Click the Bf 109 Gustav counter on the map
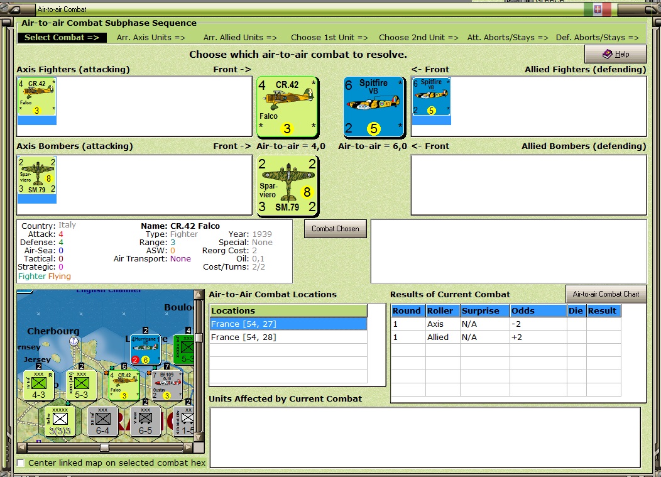Screen dimensions: 661x477 pos(167,385)
